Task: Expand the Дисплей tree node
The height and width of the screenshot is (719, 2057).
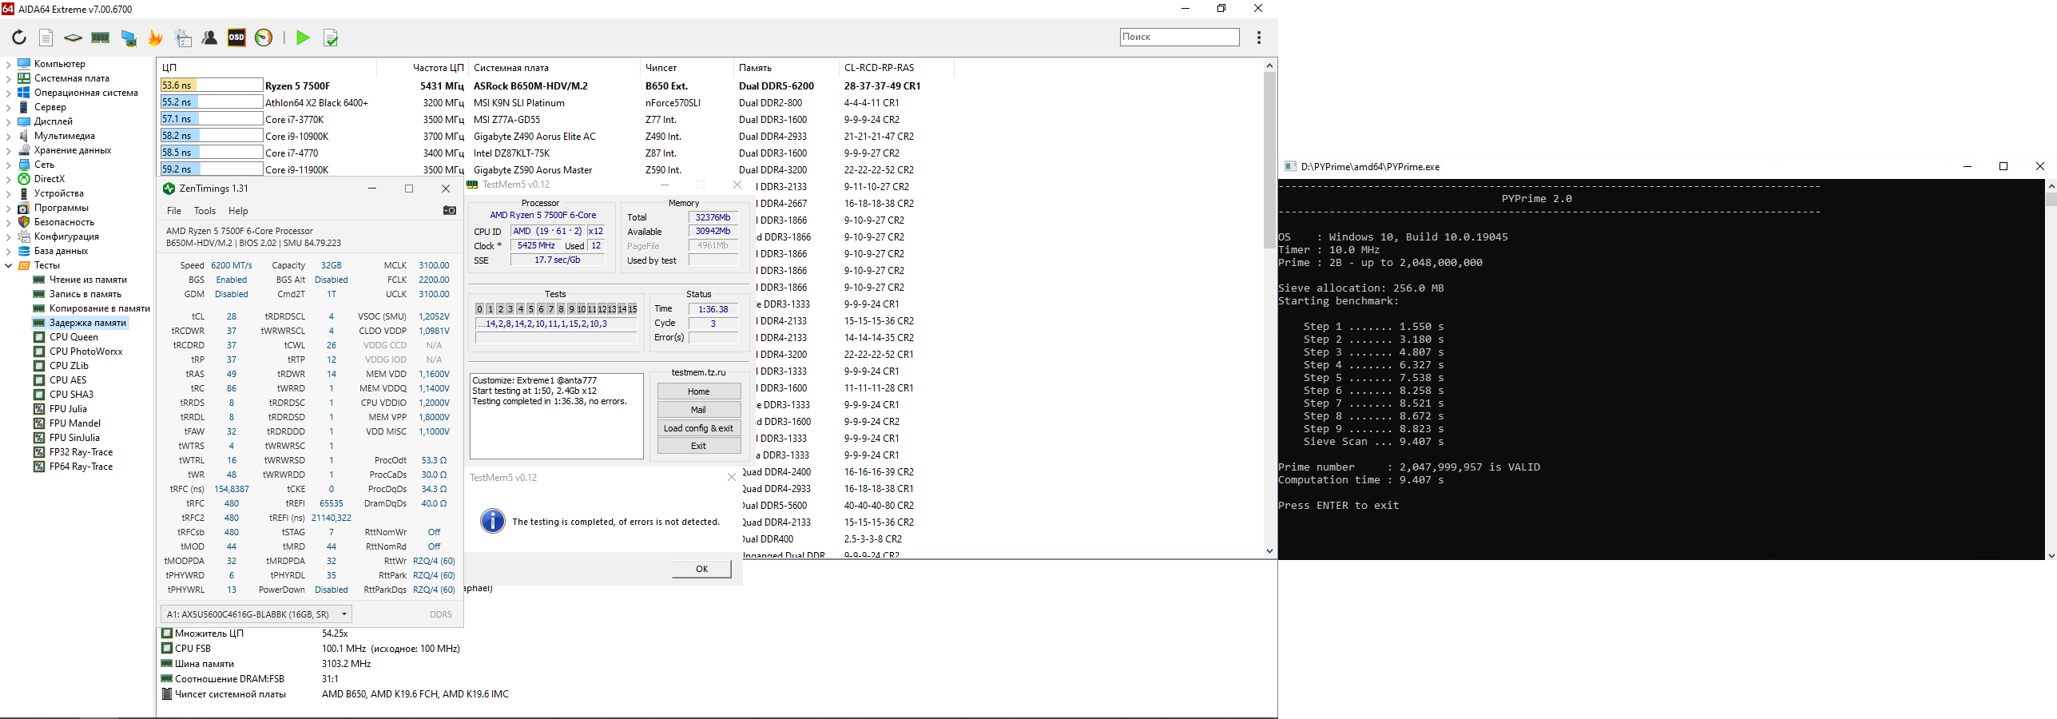Action: click(x=8, y=121)
